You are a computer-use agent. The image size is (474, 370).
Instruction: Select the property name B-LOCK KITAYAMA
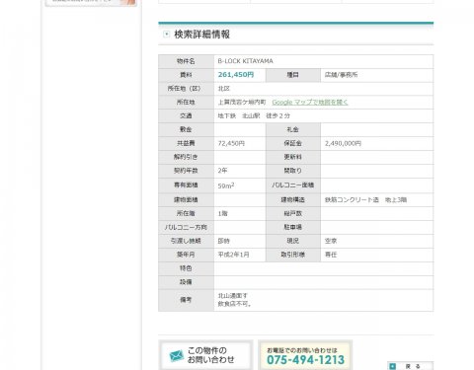tap(245, 61)
